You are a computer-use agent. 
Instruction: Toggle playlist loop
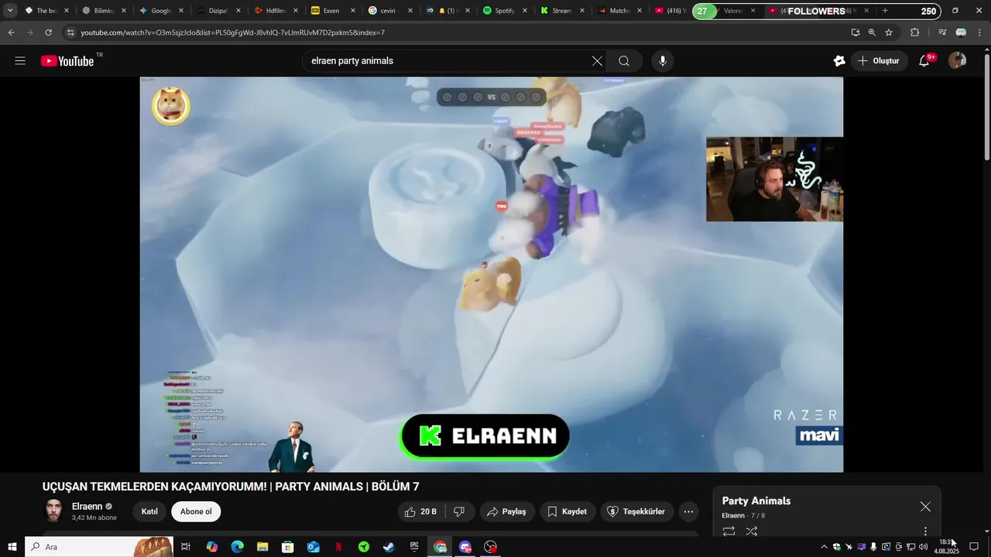729,531
